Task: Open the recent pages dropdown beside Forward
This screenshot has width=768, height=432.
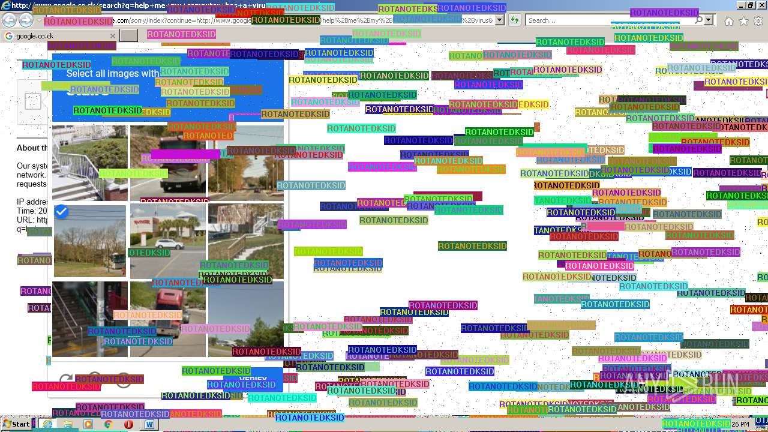Action: pos(39,20)
